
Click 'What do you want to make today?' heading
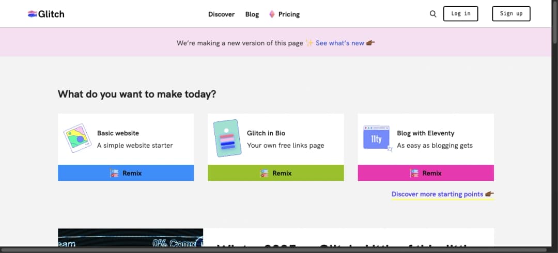(137, 94)
